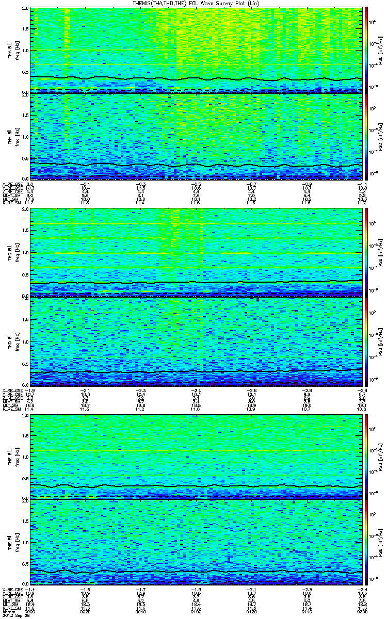
Task: Click the 0020 time tick at bottom
Action: (x=85, y=611)
